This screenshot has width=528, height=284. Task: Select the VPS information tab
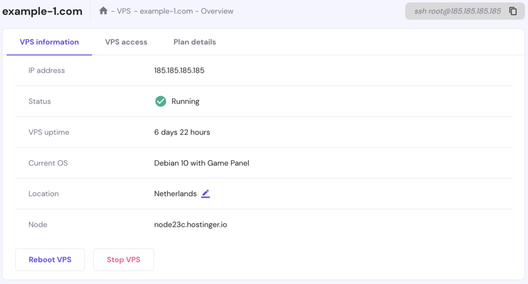point(49,42)
